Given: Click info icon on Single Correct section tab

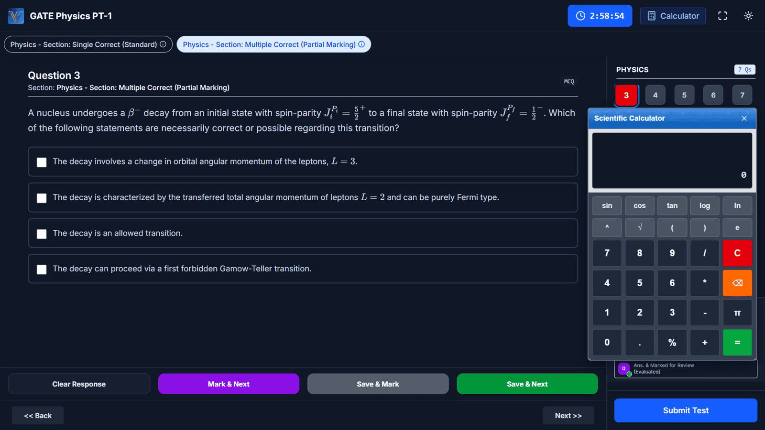Looking at the screenshot, I should (x=163, y=44).
